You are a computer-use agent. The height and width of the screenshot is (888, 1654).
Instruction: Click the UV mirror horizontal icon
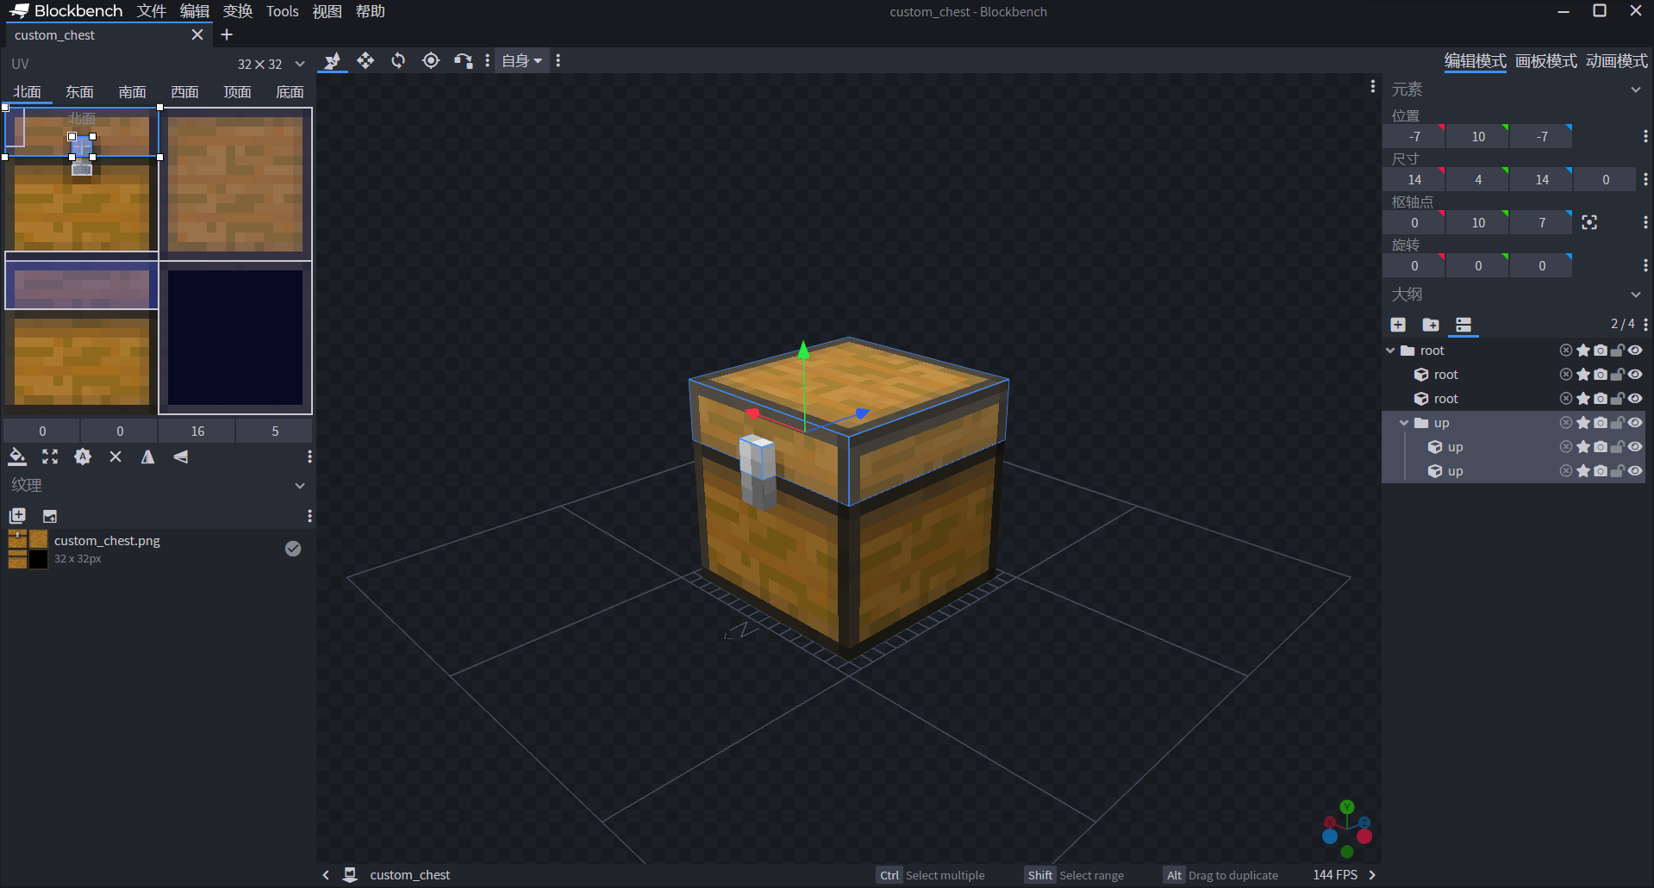(148, 457)
